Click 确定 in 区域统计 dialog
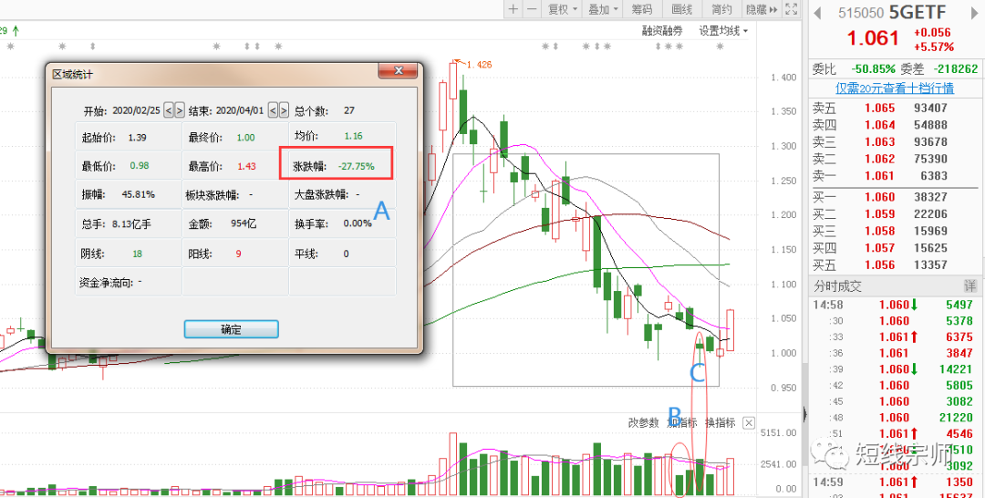Screen dimensions: 985x498 [231, 329]
